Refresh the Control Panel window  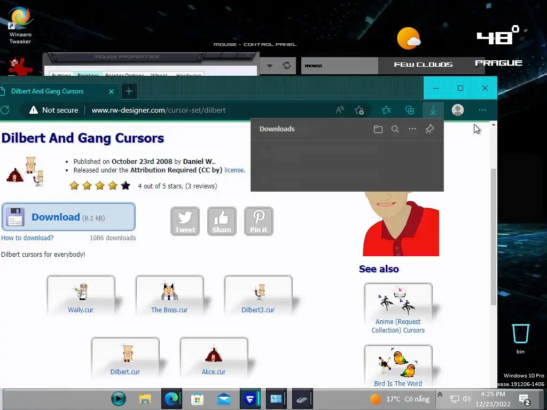pos(287,66)
